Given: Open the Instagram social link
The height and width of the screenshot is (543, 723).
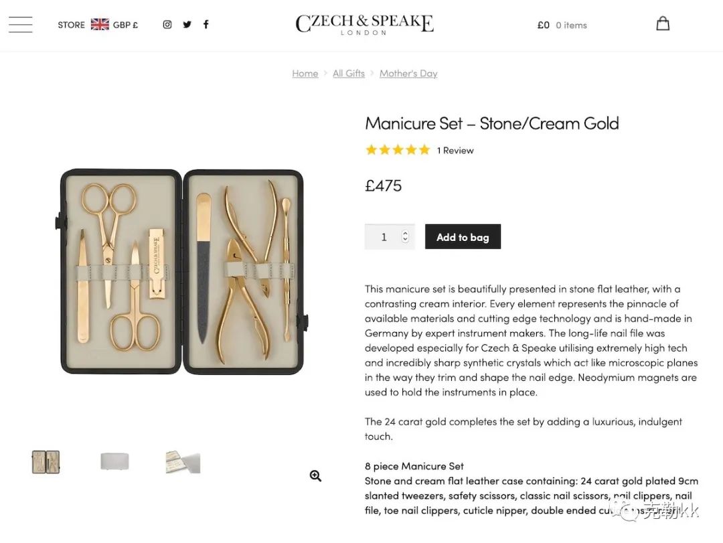Looking at the screenshot, I should (167, 25).
